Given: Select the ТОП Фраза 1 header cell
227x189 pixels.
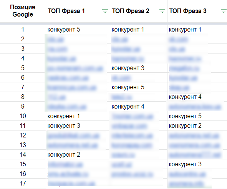Looking at the screenshot, I should click(78, 11).
